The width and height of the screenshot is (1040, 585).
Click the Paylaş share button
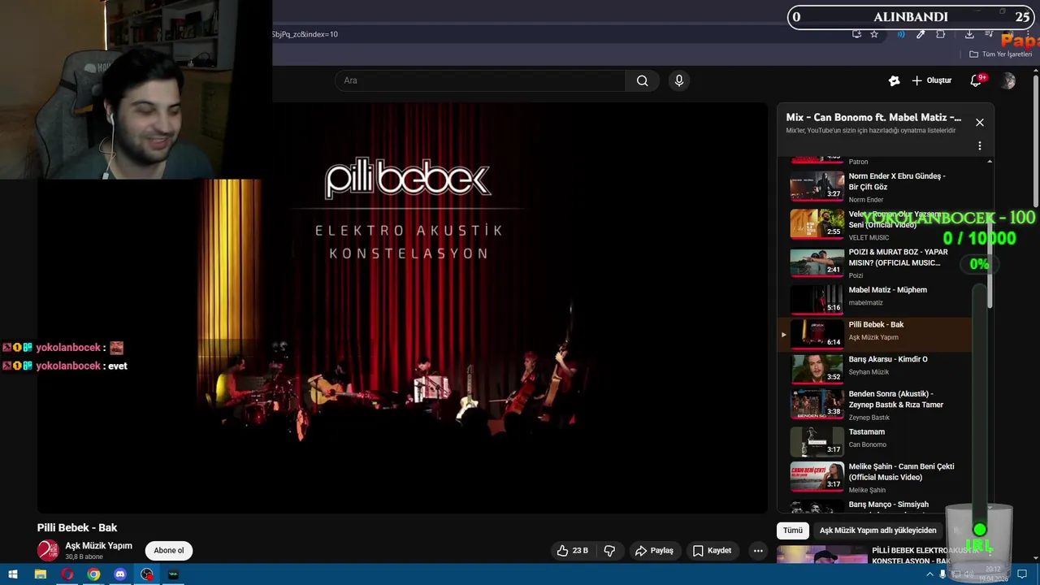coord(654,550)
